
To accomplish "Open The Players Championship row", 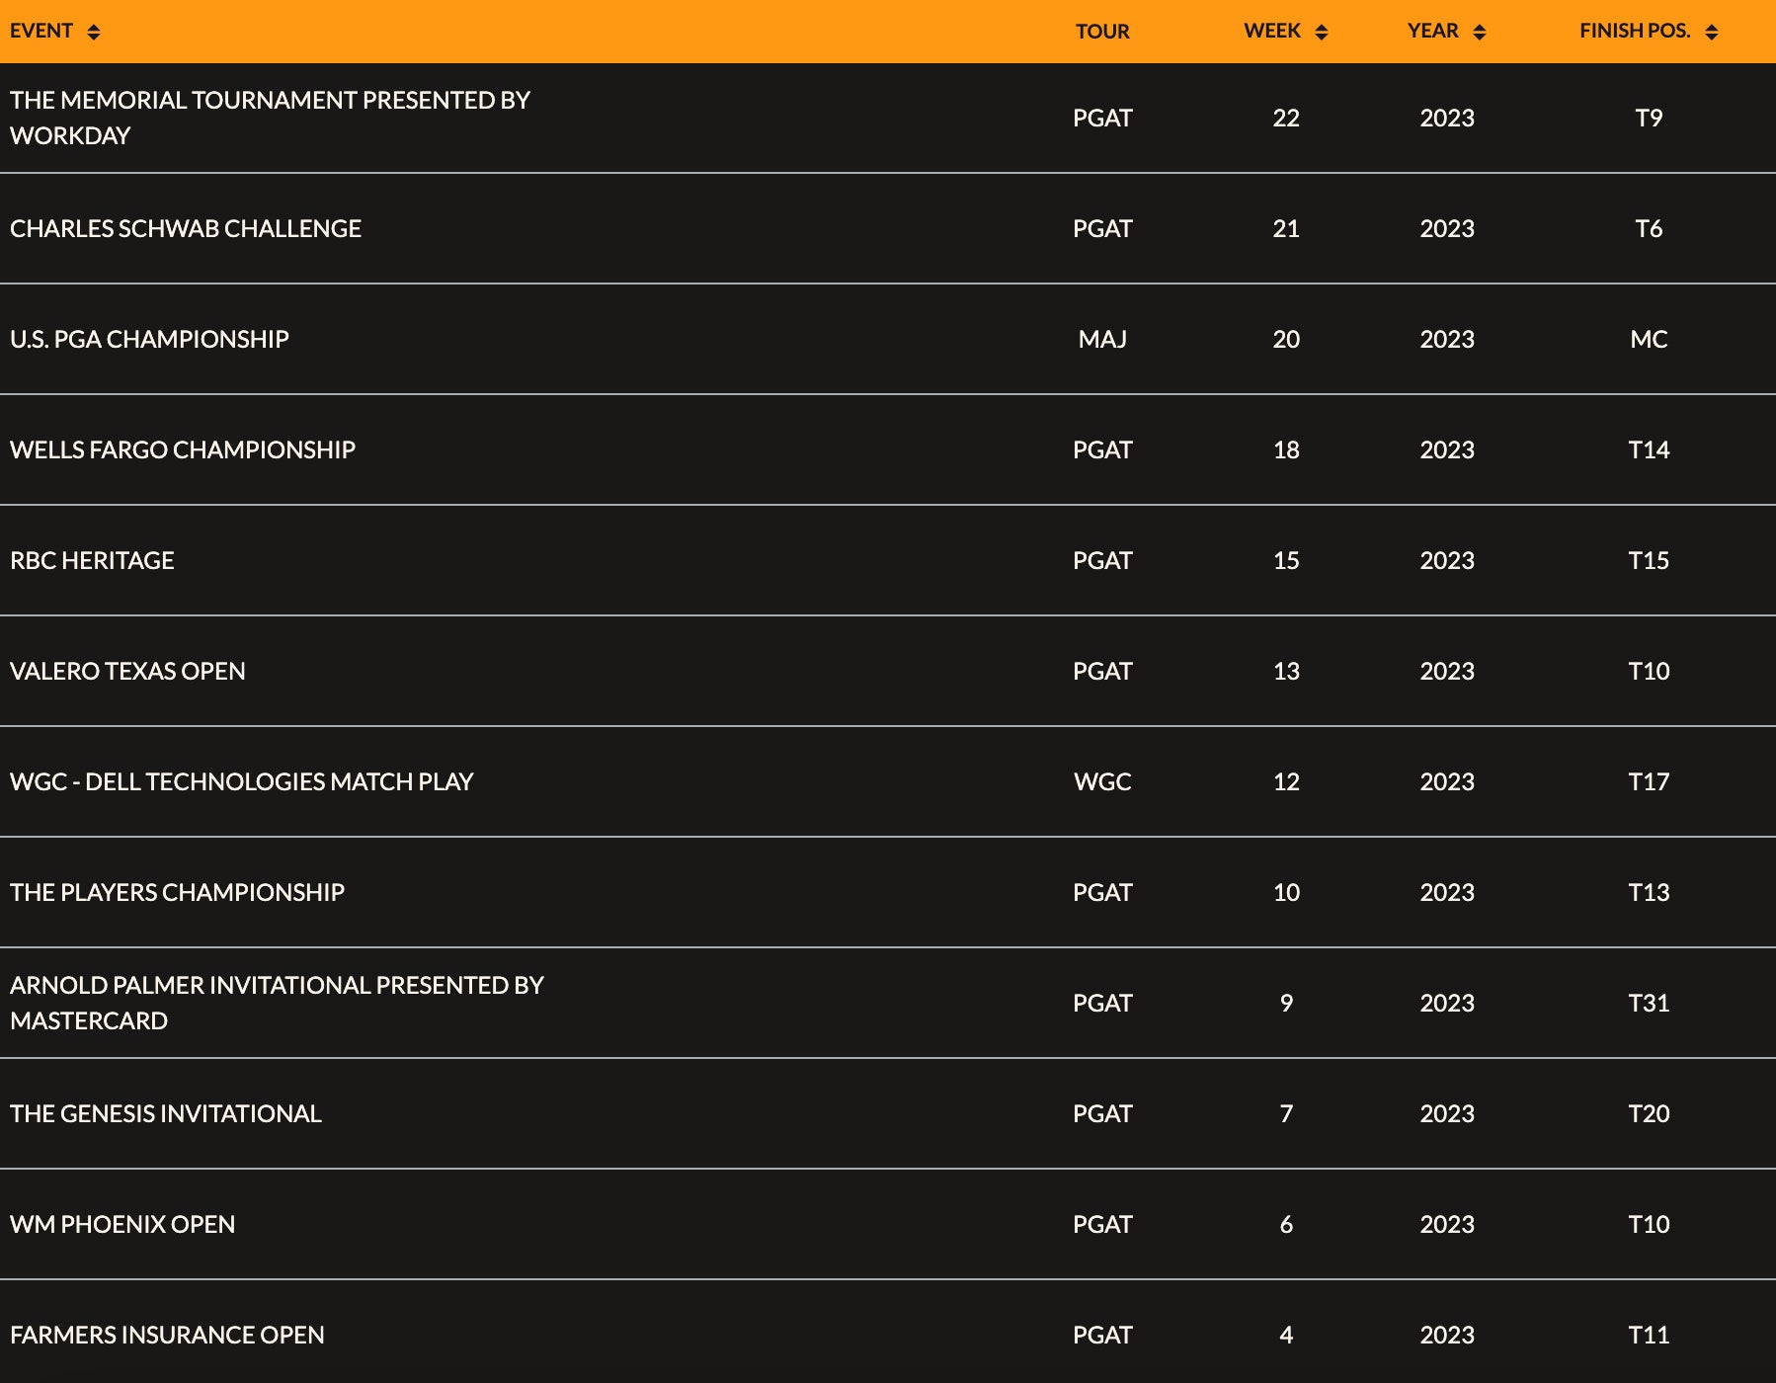I will tap(177, 892).
